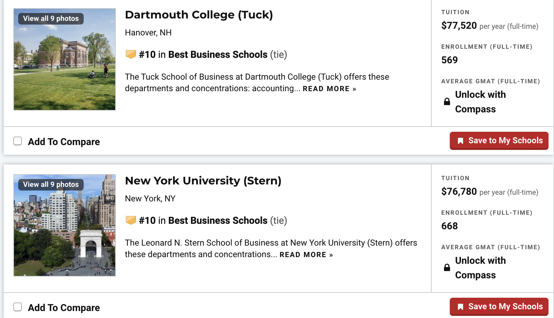Save NYU Stern to My Schools
The image size is (554, 318).
[x=499, y=307]
